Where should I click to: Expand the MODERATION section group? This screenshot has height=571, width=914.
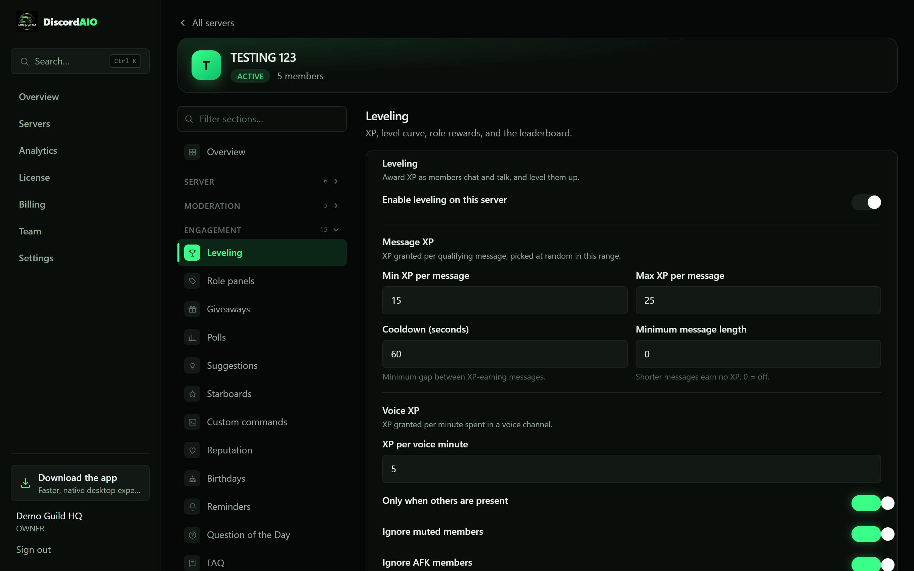[262, 206]
